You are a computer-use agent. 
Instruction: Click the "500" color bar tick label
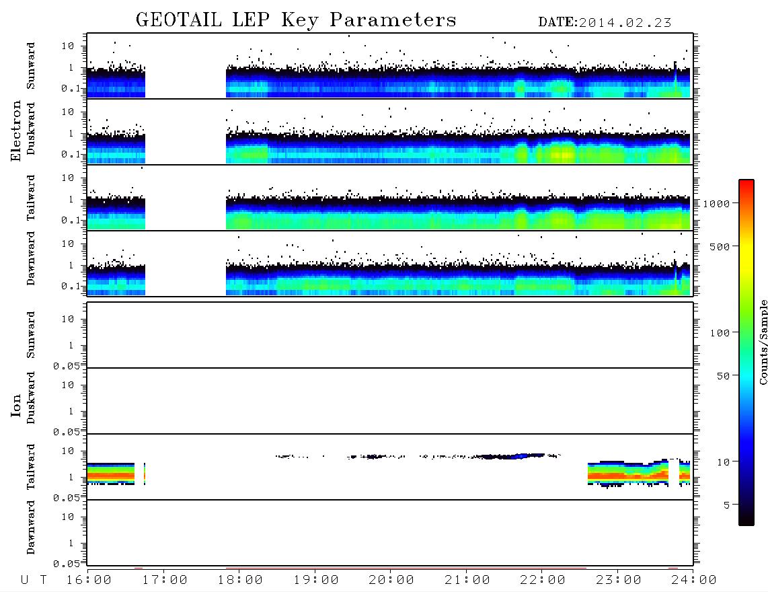coord(720,246)
